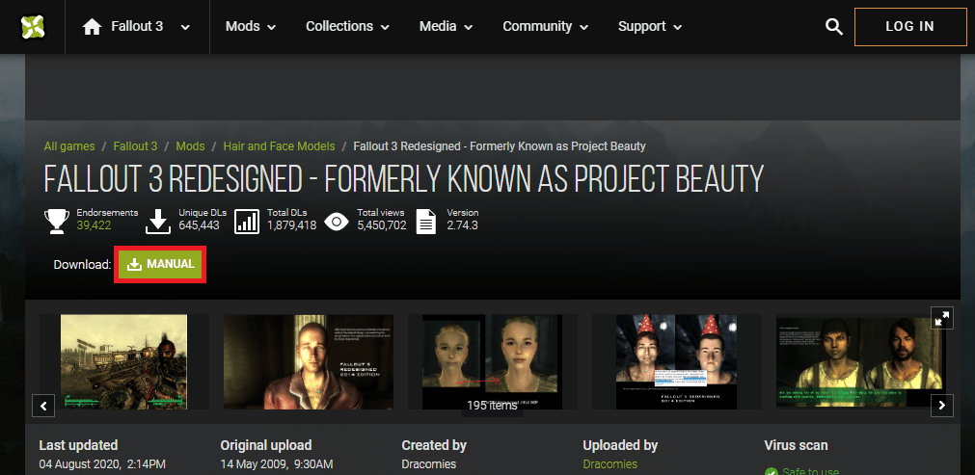Open uploader Dracomies profile link
This screenshot has height=475, width=975.
[610, 464]
